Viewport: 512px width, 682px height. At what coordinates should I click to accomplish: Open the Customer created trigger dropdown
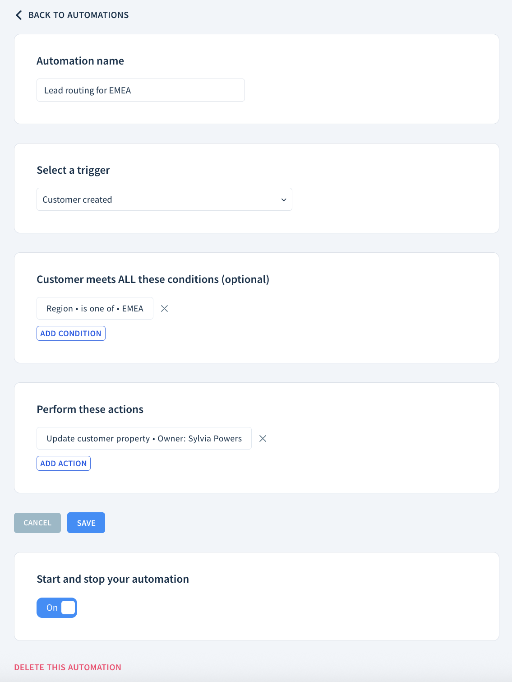164,199
